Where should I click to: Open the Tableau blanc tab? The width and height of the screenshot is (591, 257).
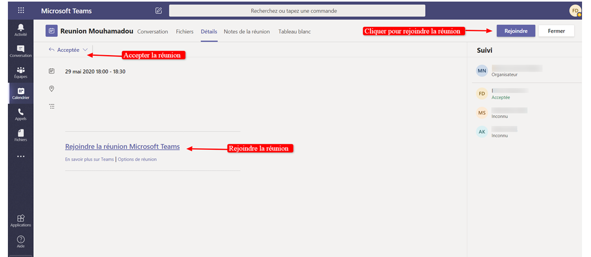(294, 32)
